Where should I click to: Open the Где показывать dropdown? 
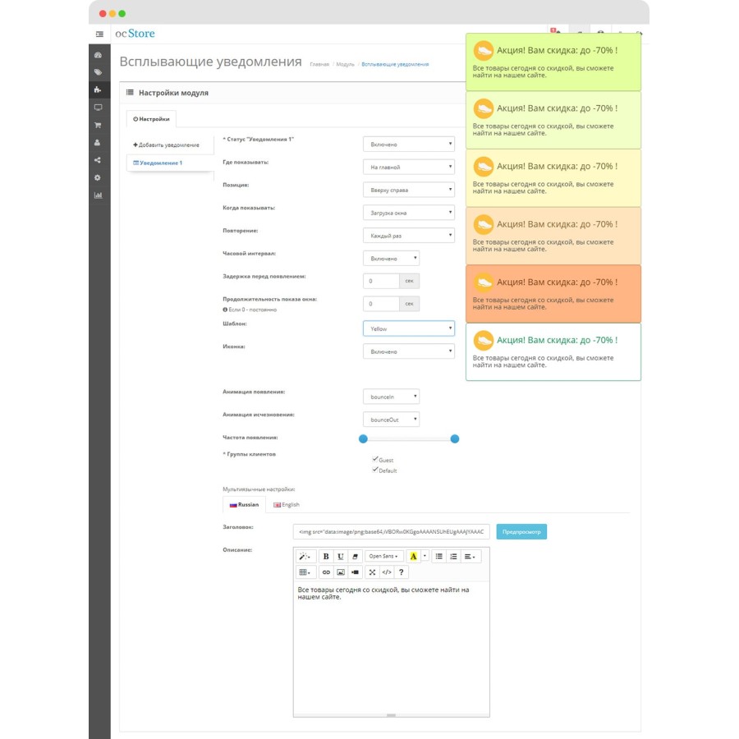409,167
